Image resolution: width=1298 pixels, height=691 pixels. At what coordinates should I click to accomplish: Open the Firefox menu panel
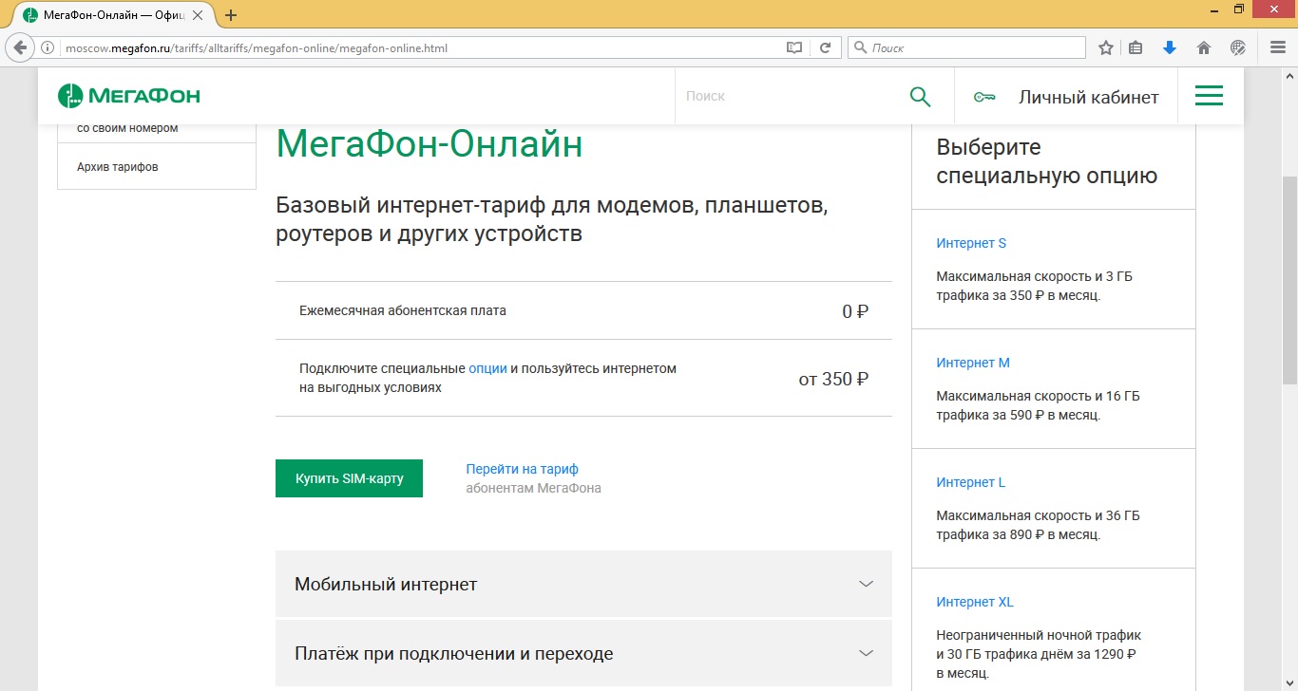pyautogui.click(x=1276, y=47)
